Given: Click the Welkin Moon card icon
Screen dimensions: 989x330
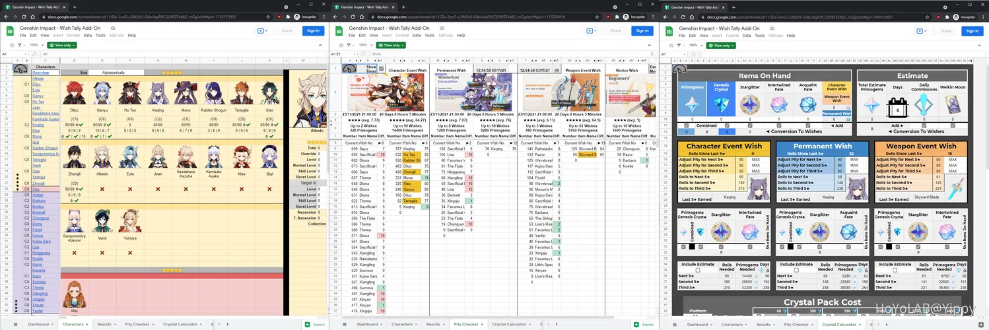Looking at the screenshot, I should click(x=953, y=105).
